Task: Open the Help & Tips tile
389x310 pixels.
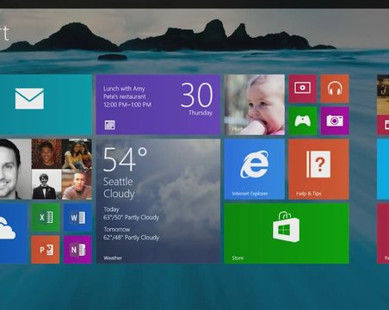Action: tap(318, 169)
